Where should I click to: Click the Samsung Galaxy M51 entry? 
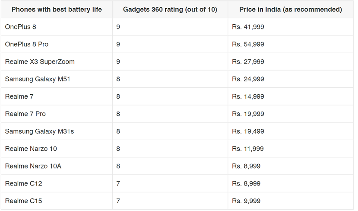coord(38,79)
